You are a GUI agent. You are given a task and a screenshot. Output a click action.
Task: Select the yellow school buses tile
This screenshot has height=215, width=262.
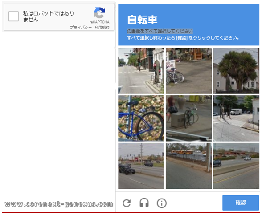(189, 166)
